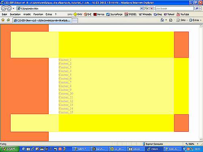Click the Content_1 text line
The width and height of the screenshot is (203, 152).
[x=65, y=60]
